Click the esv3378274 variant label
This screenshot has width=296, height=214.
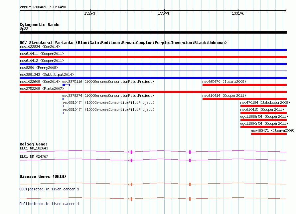pos(108,96)
